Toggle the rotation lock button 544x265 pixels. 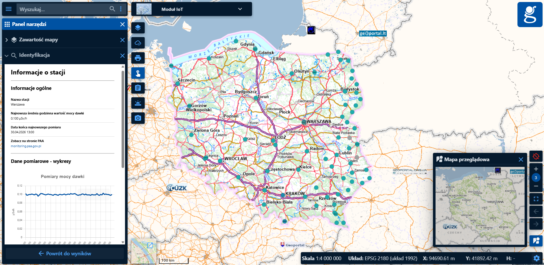(x=536, y=156)
